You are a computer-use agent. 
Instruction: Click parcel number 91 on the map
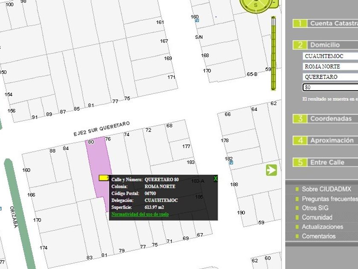[35, 117]
